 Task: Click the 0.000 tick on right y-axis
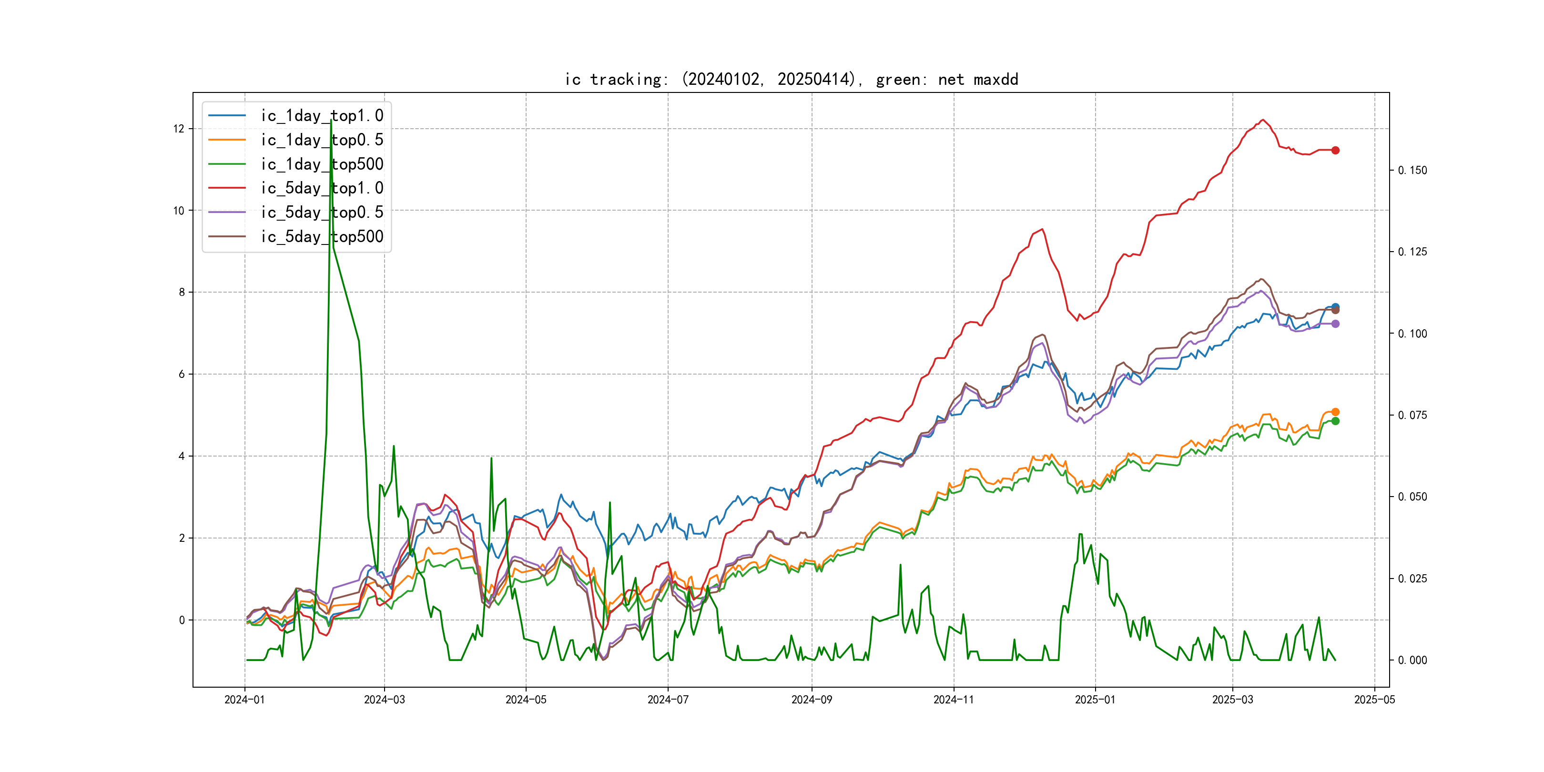(1412, 660)
